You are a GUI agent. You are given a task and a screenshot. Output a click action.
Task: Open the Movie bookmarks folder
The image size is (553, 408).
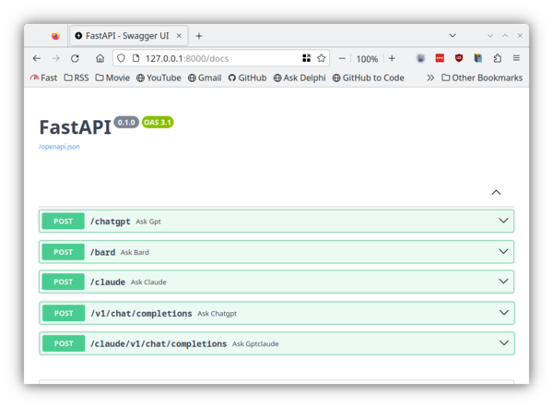point(112,78)
